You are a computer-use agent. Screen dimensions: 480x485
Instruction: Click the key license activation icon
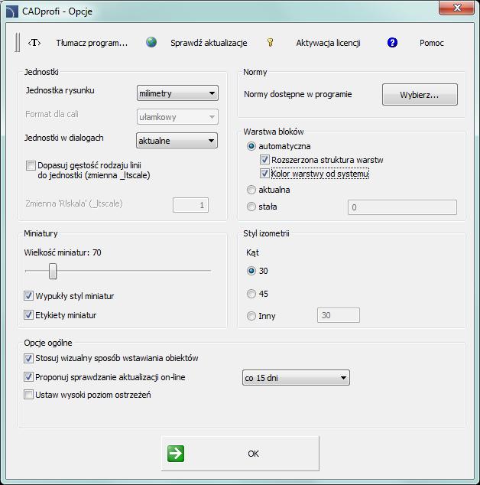[x=270, y=42]
